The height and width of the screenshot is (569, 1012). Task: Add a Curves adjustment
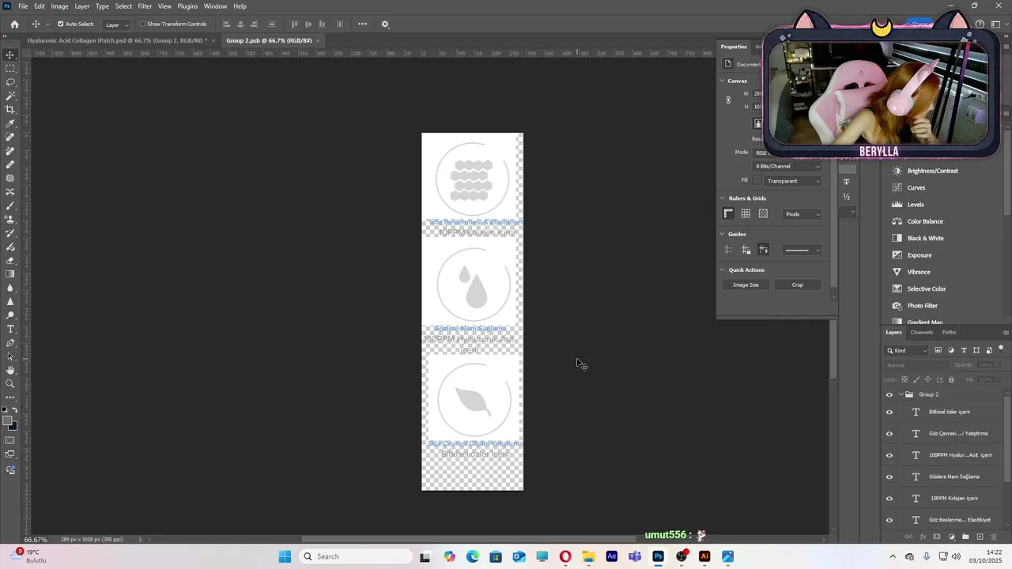916,188
